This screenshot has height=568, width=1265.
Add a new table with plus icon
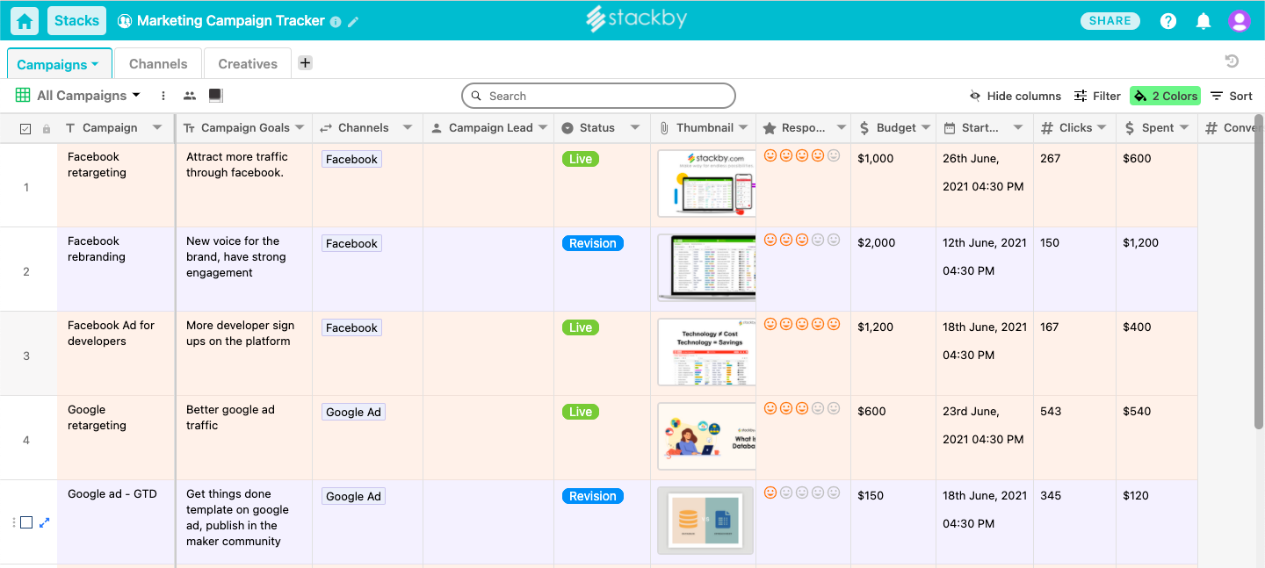tap(305, 62)
